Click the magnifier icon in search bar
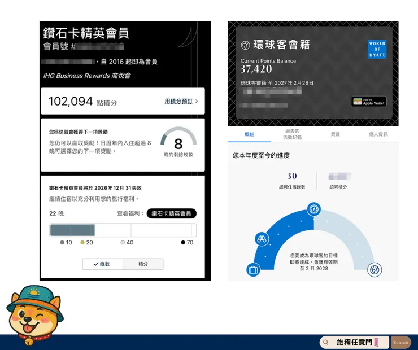Viewport: 418px width, 350px height. (x=325, y=342)
